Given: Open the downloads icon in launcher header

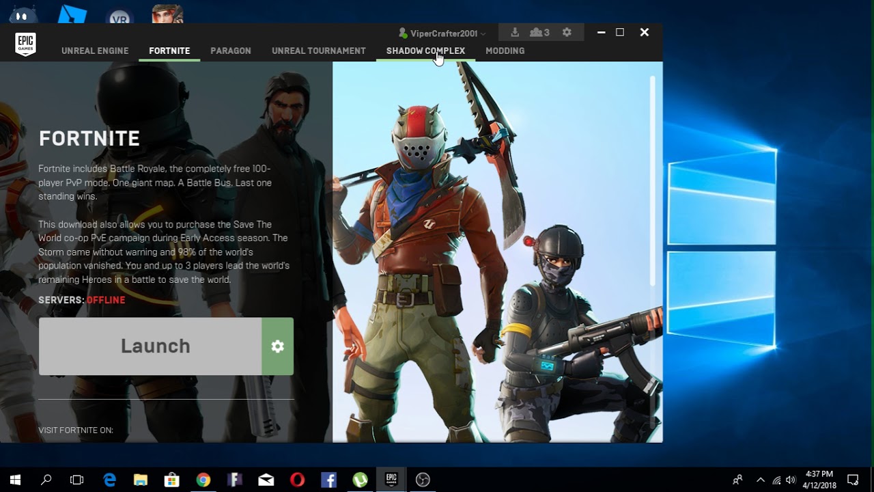Looking at the screenshot, I should (515, 32).
